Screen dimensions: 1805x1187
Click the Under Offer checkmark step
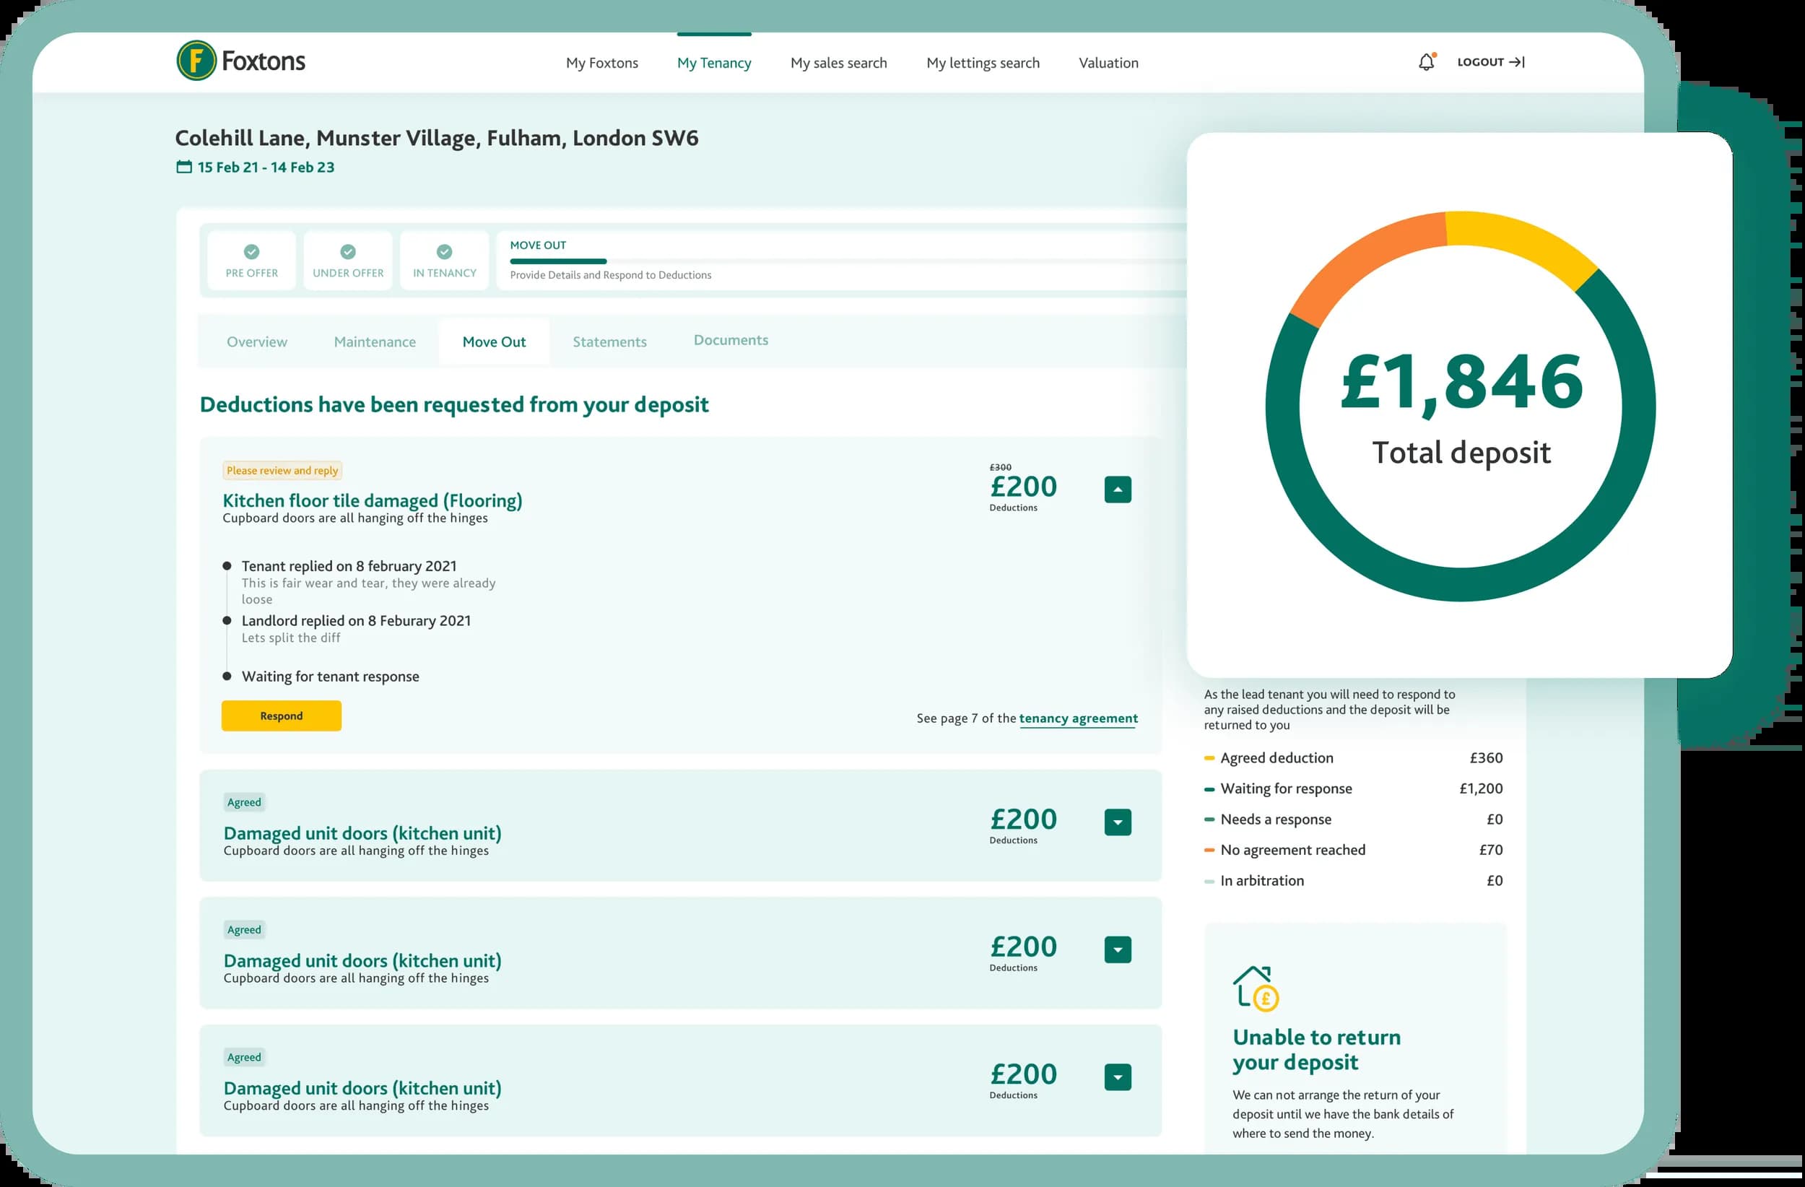coord(347,252)
